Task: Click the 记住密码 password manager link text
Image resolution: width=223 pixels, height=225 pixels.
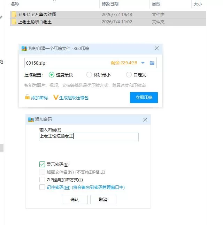Action: pyautogui.click(x=86, y=187)
